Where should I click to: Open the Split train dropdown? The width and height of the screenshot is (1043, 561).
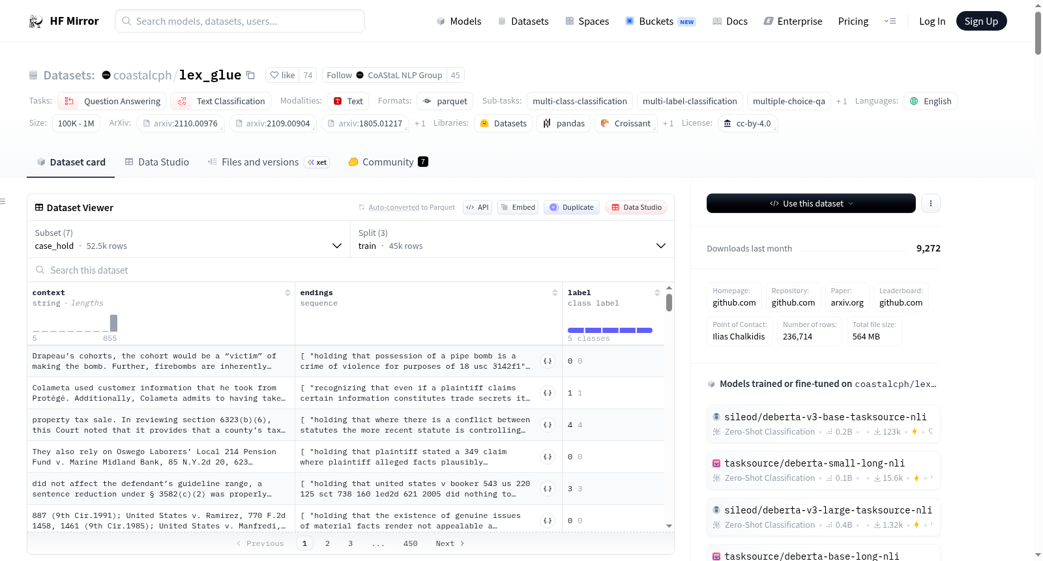(512, 240)
